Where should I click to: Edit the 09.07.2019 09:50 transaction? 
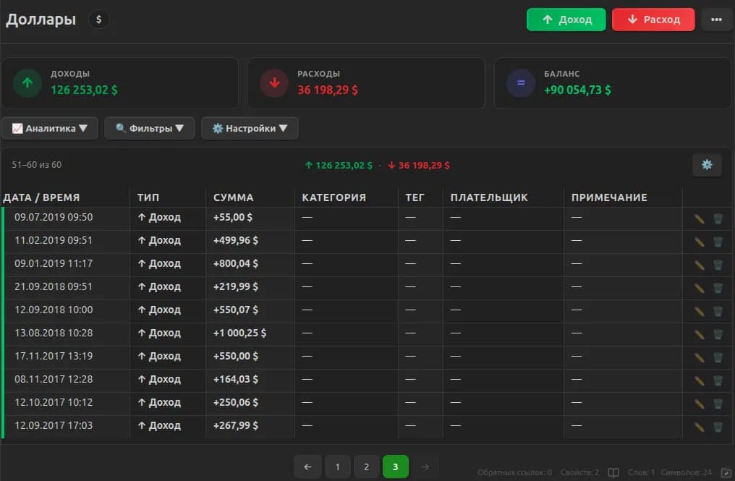(x=699, y=218)
